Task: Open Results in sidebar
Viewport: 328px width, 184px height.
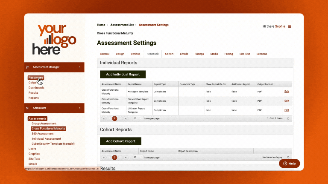Action: [33, 92]
